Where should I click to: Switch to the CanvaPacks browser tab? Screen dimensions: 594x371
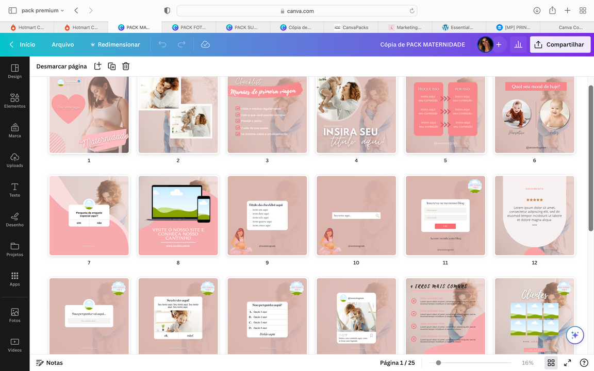351,27
